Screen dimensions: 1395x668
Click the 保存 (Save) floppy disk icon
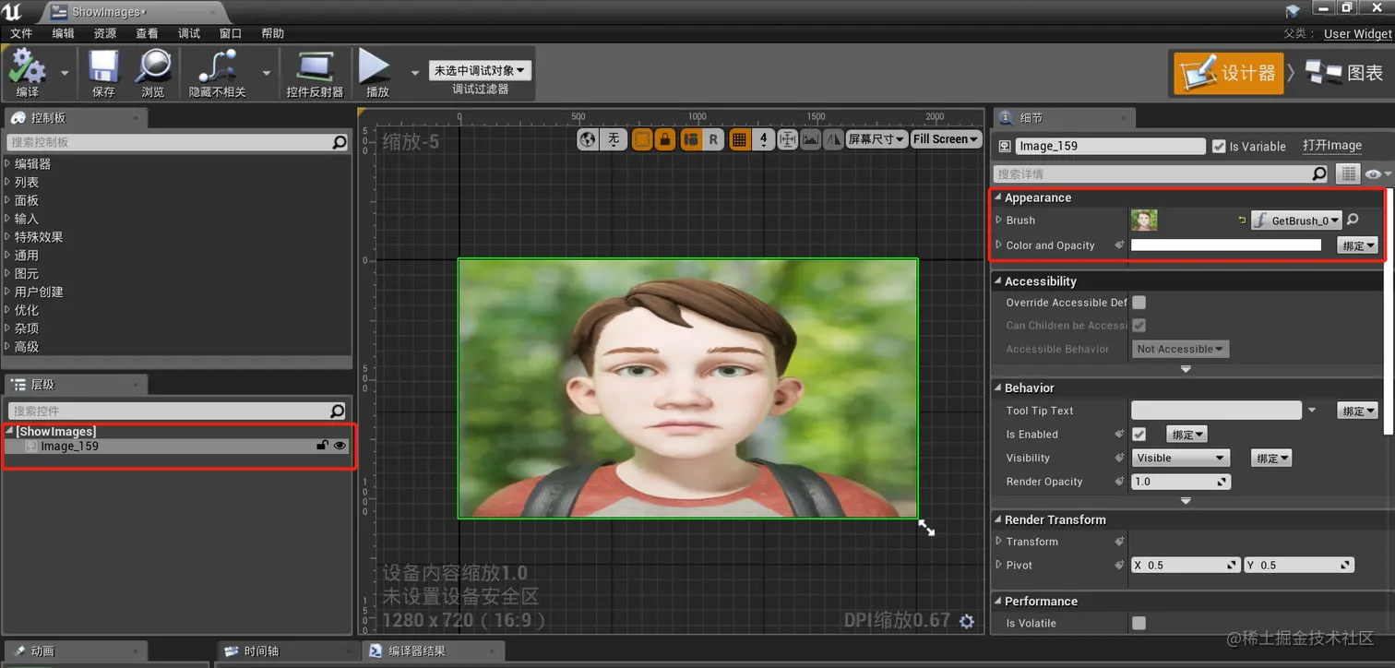point(103,66)
